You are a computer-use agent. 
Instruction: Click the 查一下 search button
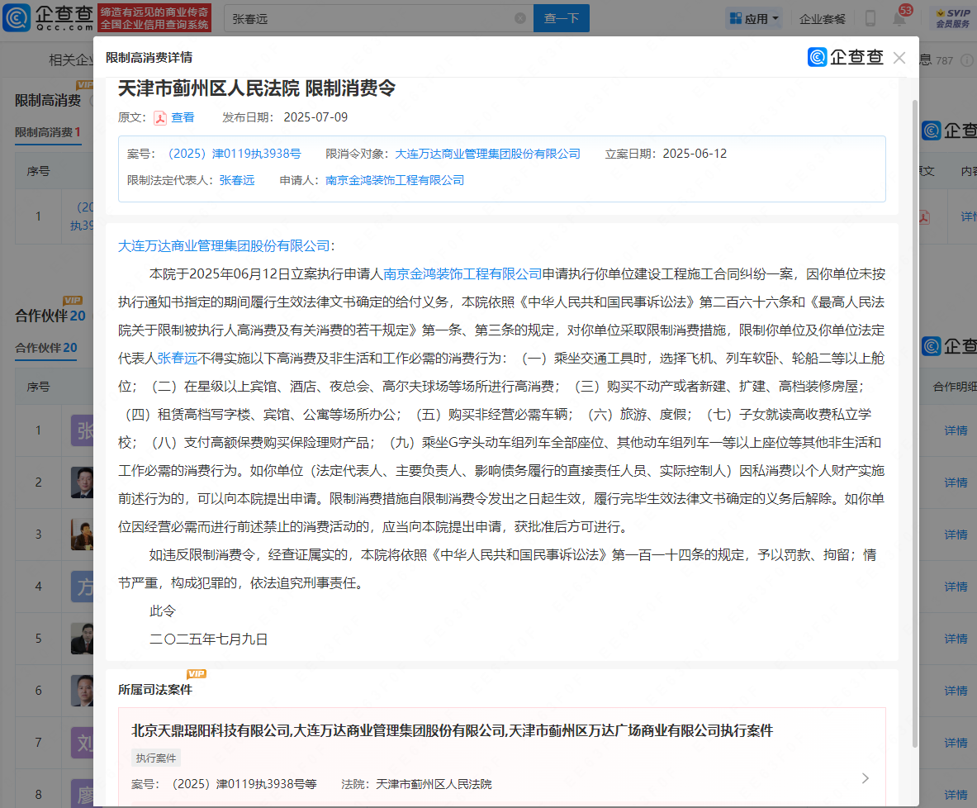pyautogui.click(x=561, y=18)
